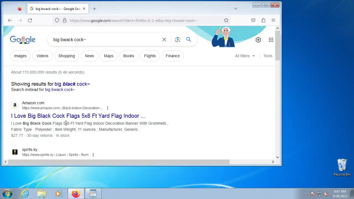Open Google apps grid
Image resolution: width=354 pixels, height=199 pixels.
pyautogui.click(x=271, y=40)
